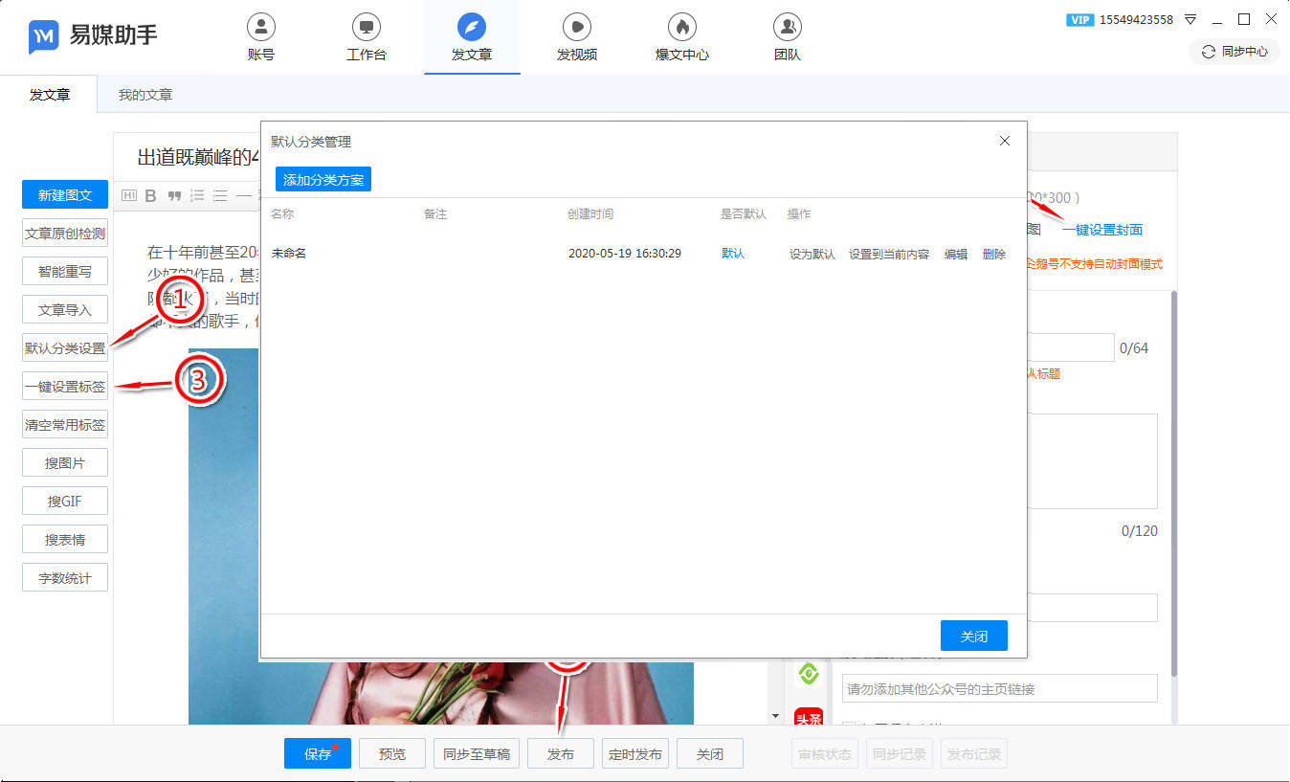Open the 账号 accounts section icon
1290x782 pixels.
click(x=260, y=26)
